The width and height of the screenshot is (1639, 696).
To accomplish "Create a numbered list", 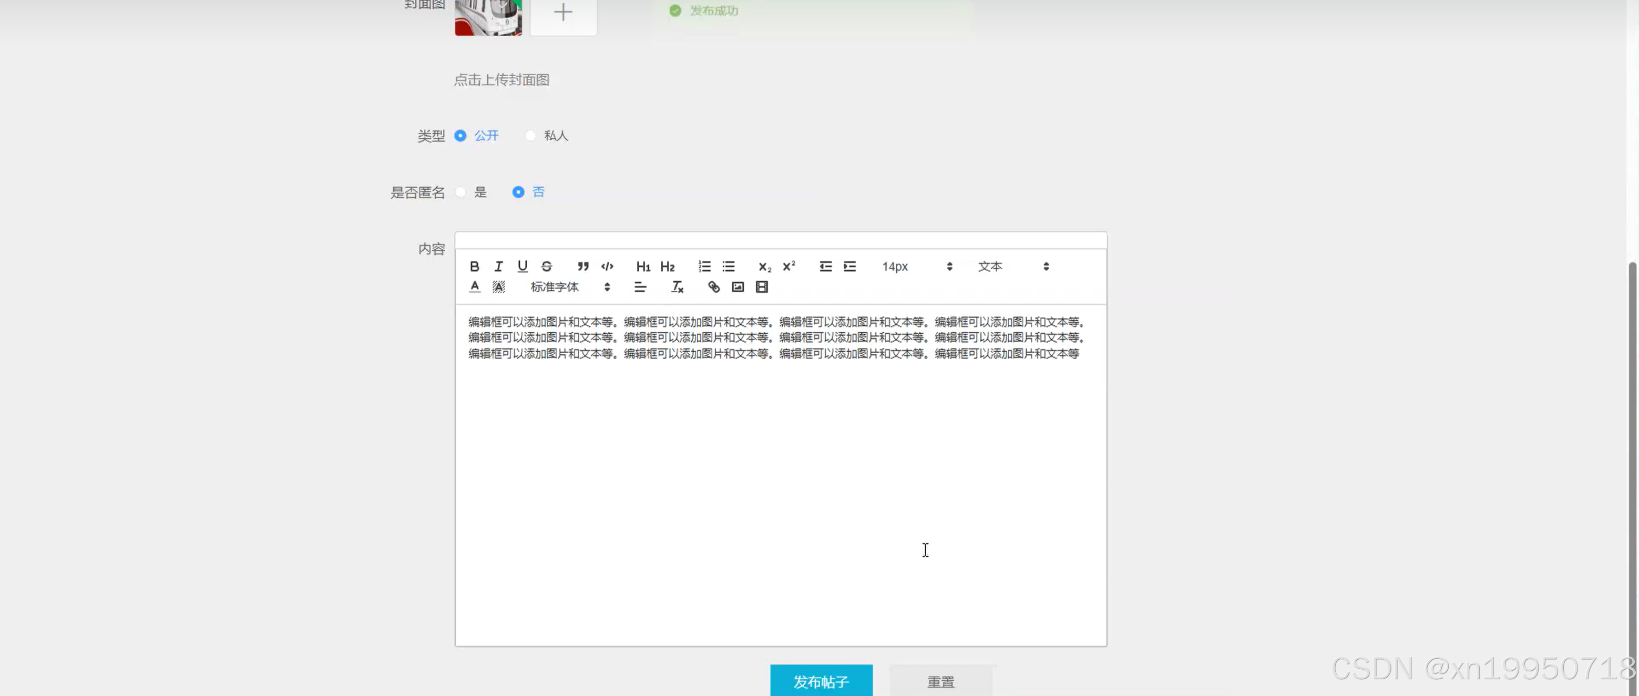I will coord(704,267).
